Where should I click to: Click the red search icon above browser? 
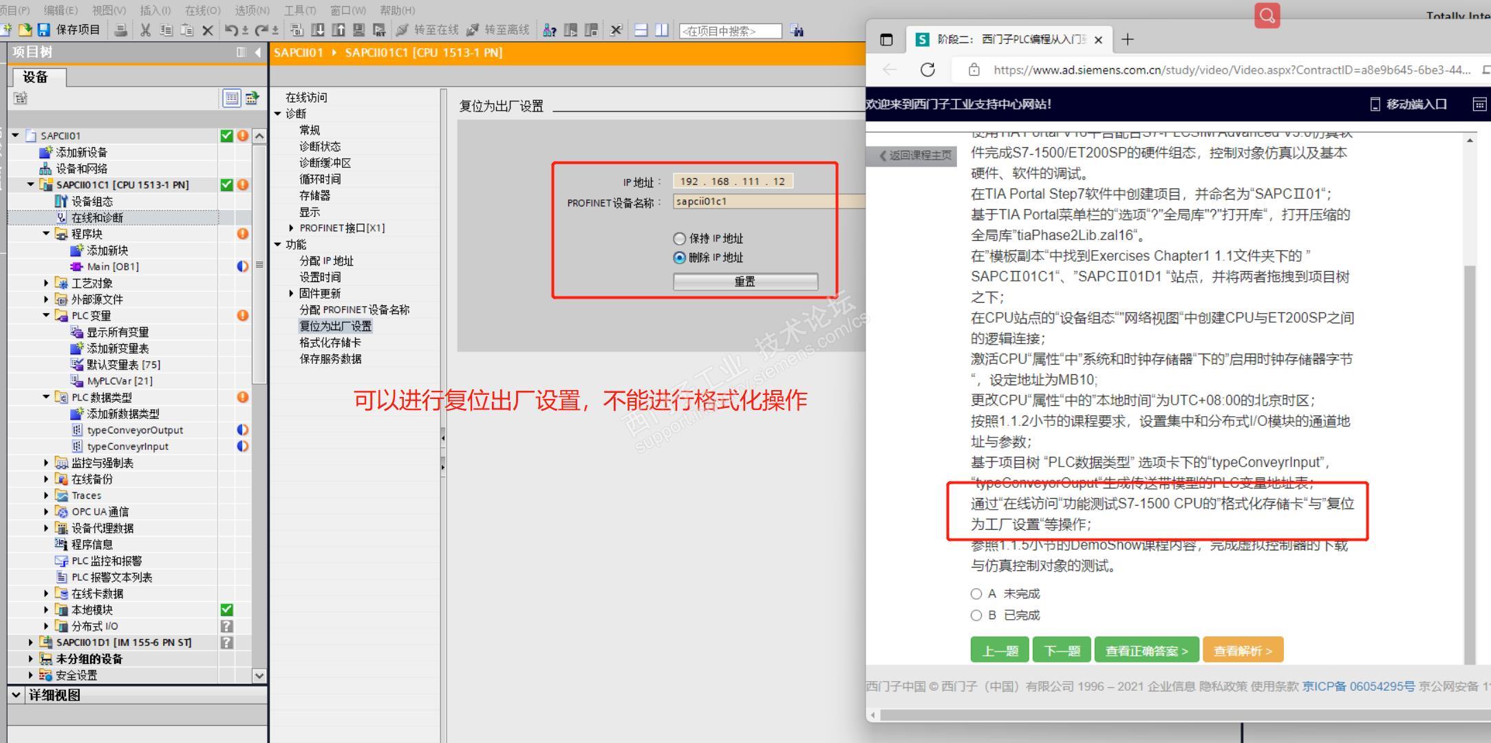(1267, 14)
